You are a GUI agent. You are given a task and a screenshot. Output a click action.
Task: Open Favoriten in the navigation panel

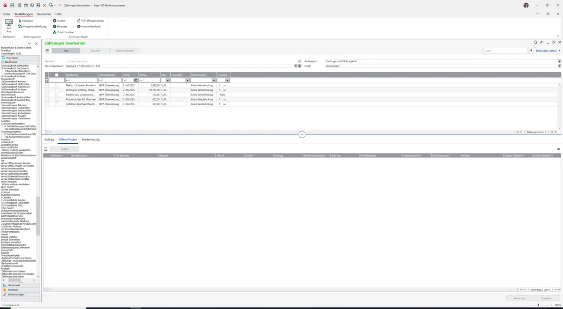pyautogui.click(x=21, y=290)
